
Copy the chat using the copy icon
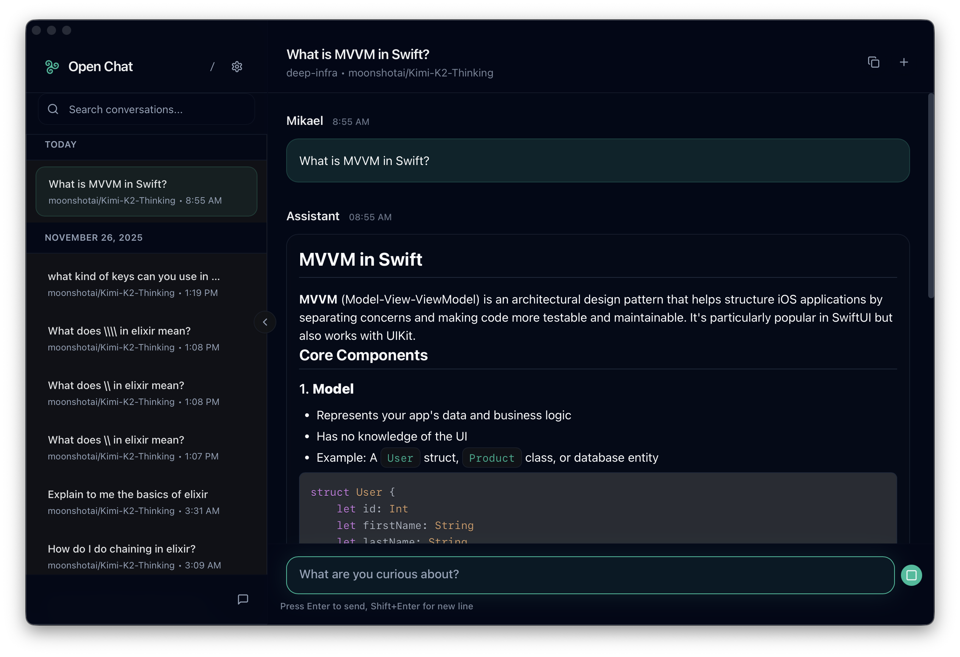point(874,62)
